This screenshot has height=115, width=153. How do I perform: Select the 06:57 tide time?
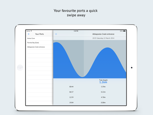71,92
